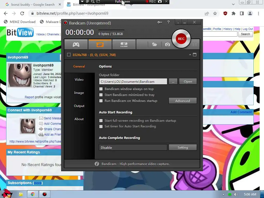This screenshot has height=198, width=264.
Task: Open Videos link on BitView
Action: (x=40, y=34)
